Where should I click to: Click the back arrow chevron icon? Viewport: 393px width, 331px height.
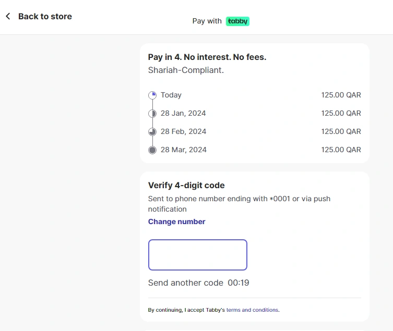8,16
